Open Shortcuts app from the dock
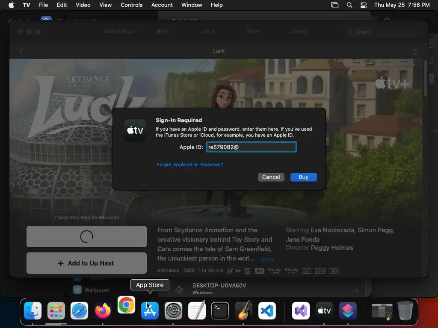Image resolution: width=438 pixels, height=328 pixels. [347, 311]
